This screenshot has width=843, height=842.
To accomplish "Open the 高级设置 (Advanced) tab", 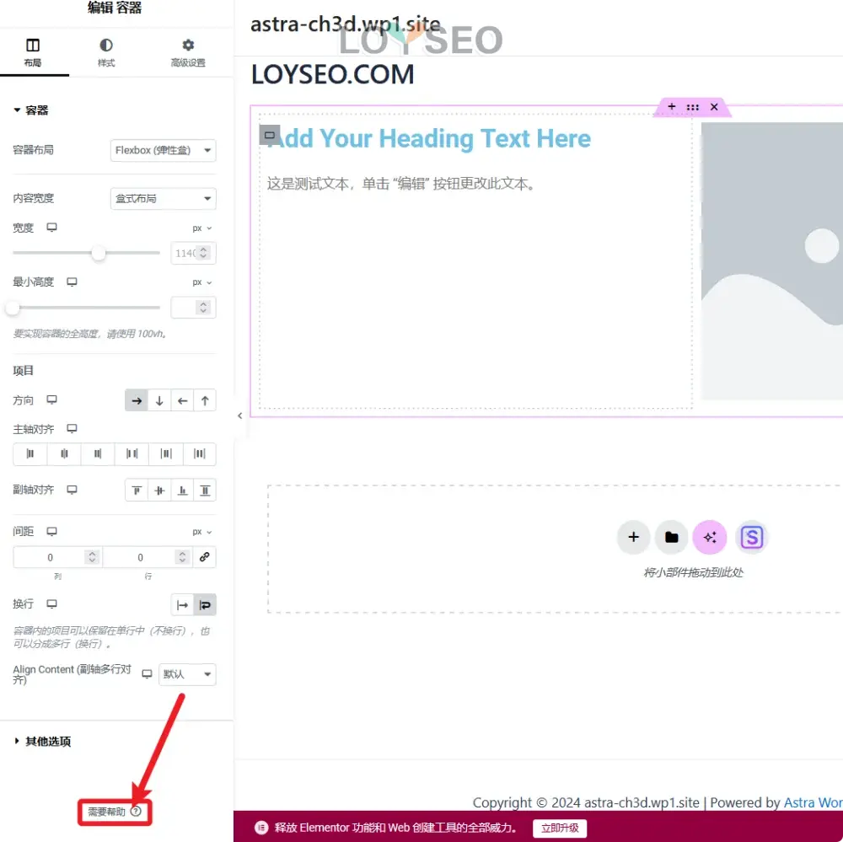I will click(x=188, y=52).
